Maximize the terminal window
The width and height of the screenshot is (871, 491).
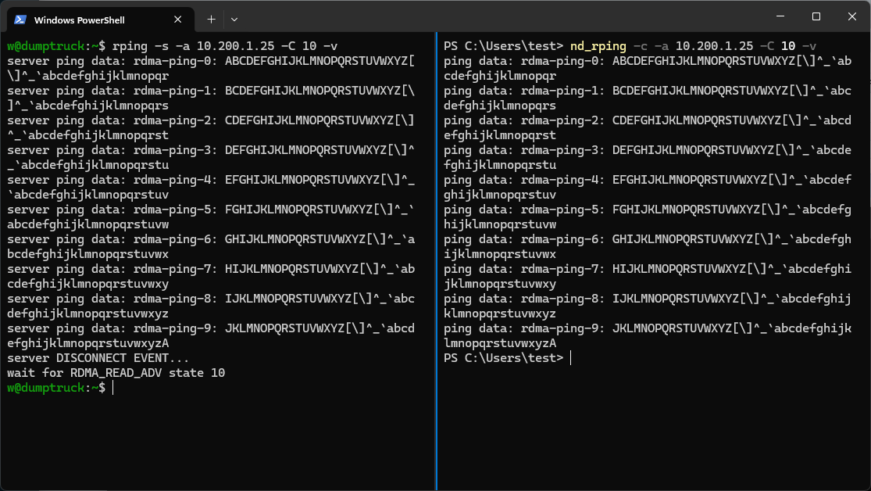point(816,16)
